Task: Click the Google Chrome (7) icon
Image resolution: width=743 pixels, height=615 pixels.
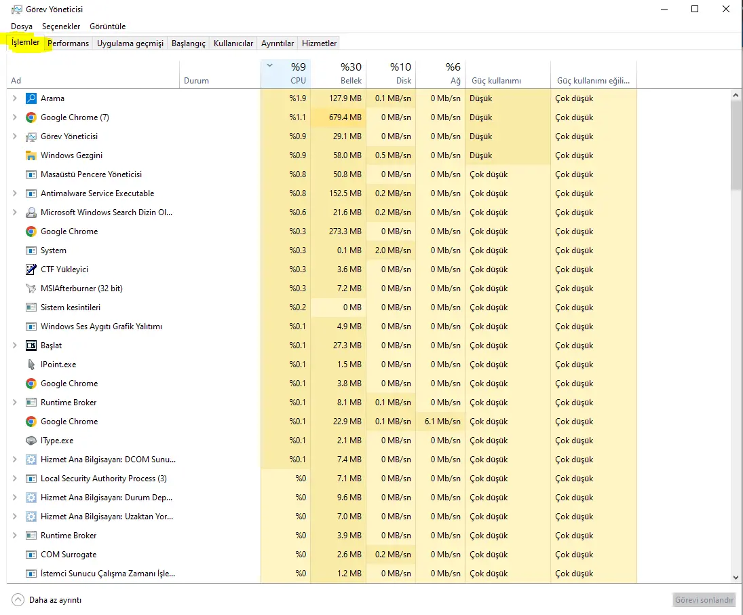Action: click(x=31, y=117)
